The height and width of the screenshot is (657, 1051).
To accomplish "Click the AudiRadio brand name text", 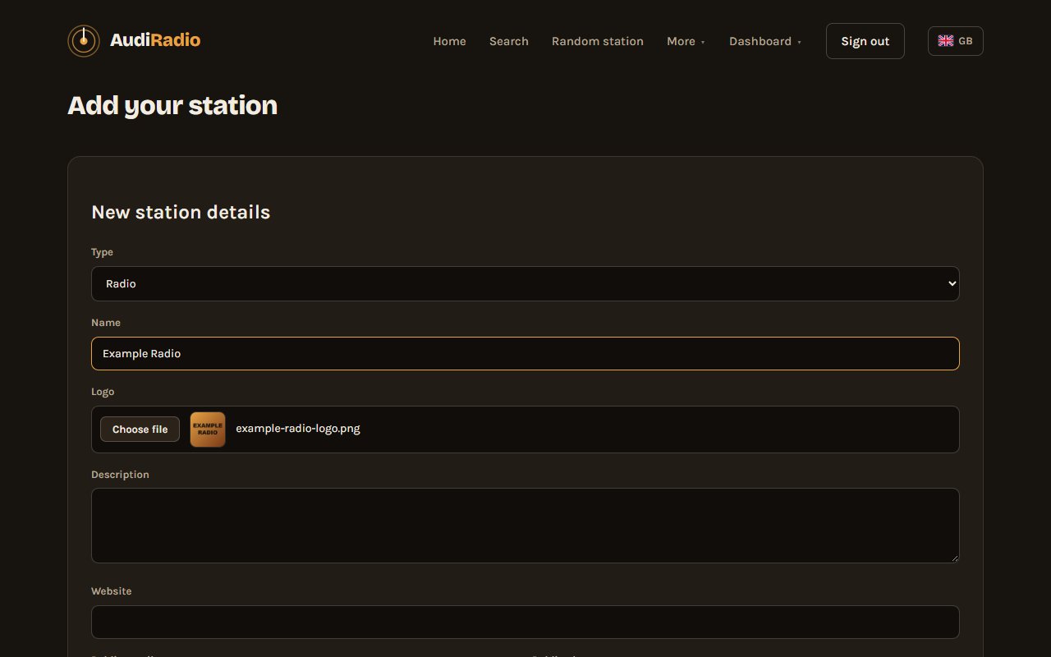I will coord(155,40).
